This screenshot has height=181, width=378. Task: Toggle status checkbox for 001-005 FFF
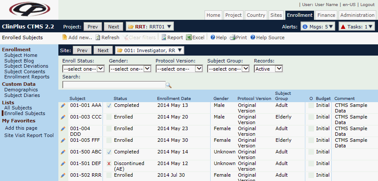click(109, 140)
